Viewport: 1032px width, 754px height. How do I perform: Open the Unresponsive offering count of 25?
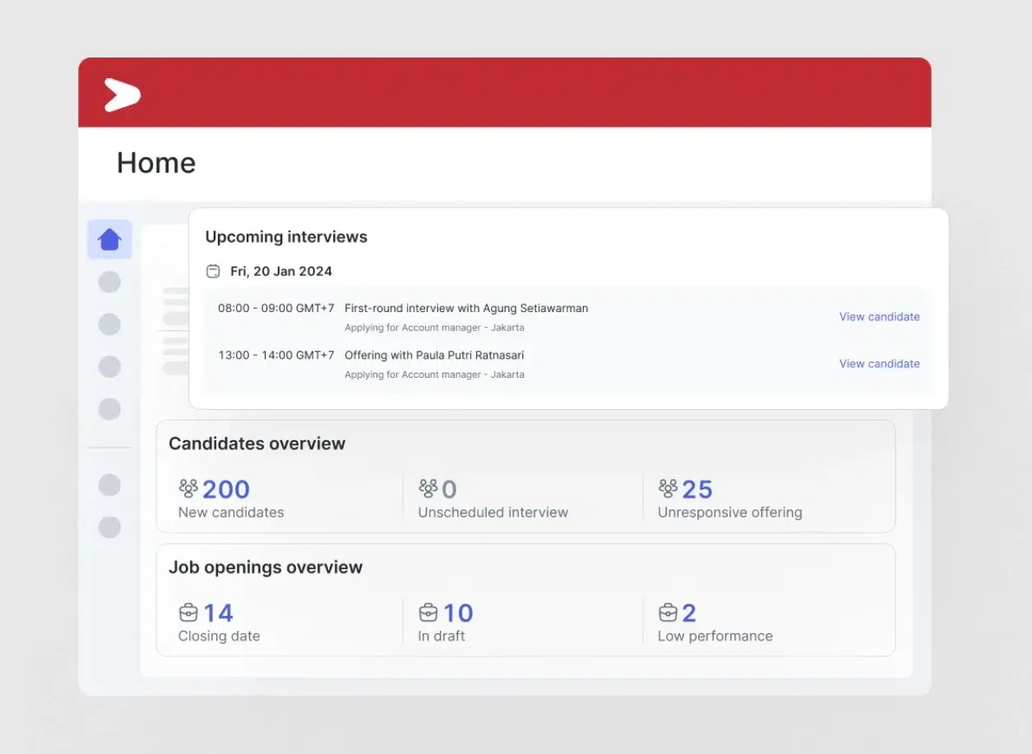click(697, 490)
